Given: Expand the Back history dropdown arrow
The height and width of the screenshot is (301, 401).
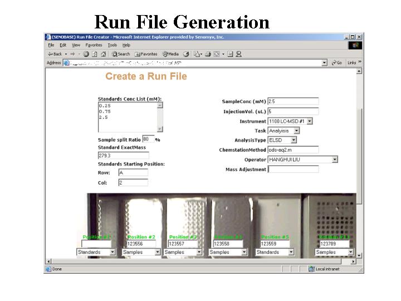Looking at the screenshot, I should click(66, 54).
